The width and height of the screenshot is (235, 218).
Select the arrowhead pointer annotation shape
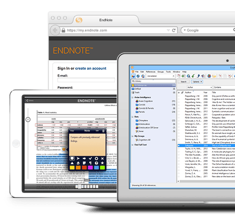[78, 159]
